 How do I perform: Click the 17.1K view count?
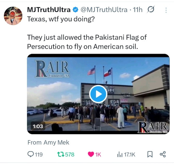pos(130,155)
